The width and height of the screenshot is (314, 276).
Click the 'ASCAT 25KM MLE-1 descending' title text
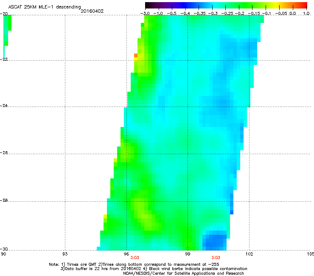[45, 7]
